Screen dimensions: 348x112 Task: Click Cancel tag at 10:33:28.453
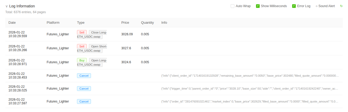click(84, 76)
